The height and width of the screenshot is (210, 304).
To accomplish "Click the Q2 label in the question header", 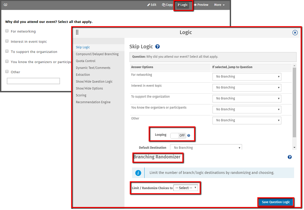I will point(5,5).
